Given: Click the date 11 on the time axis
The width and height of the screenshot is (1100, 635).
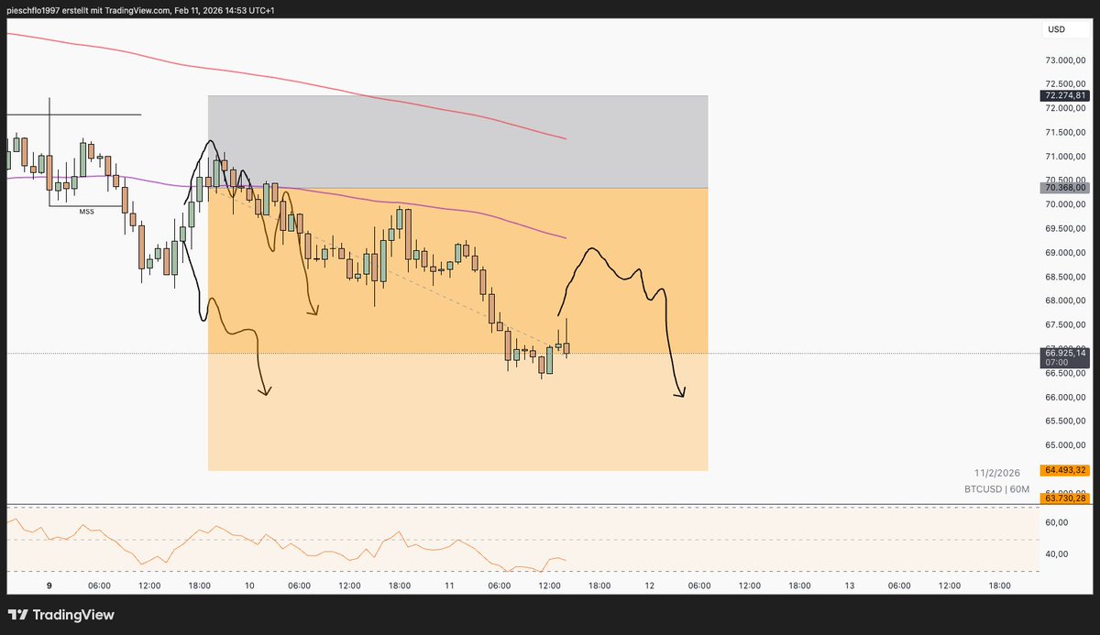Looking at the screenshot, I should tap(449, 586).
